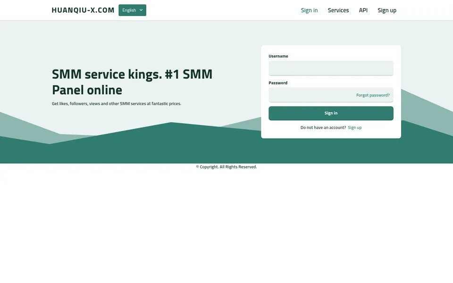The height and width of the screenshot is (283, 453).
Task: Focus the Username input field
Action: click(x=331, y=68)
